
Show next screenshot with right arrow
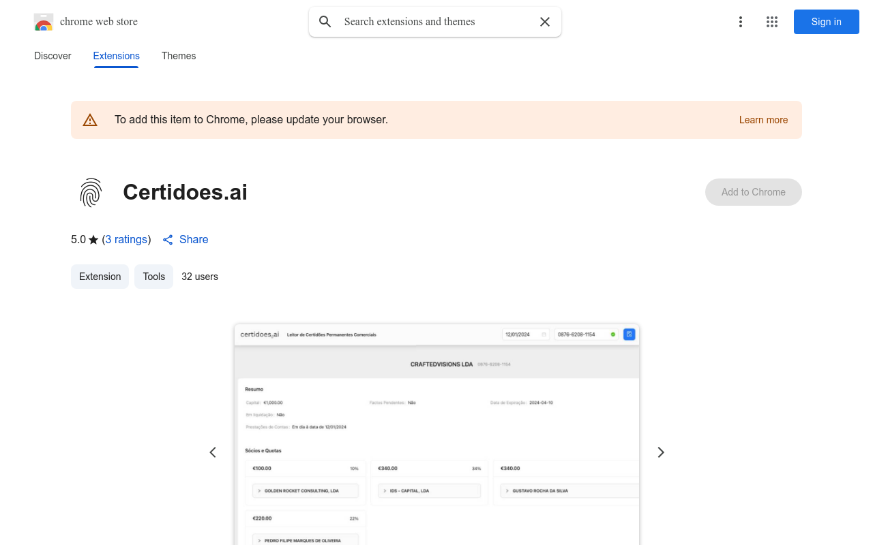coord(660,452)
